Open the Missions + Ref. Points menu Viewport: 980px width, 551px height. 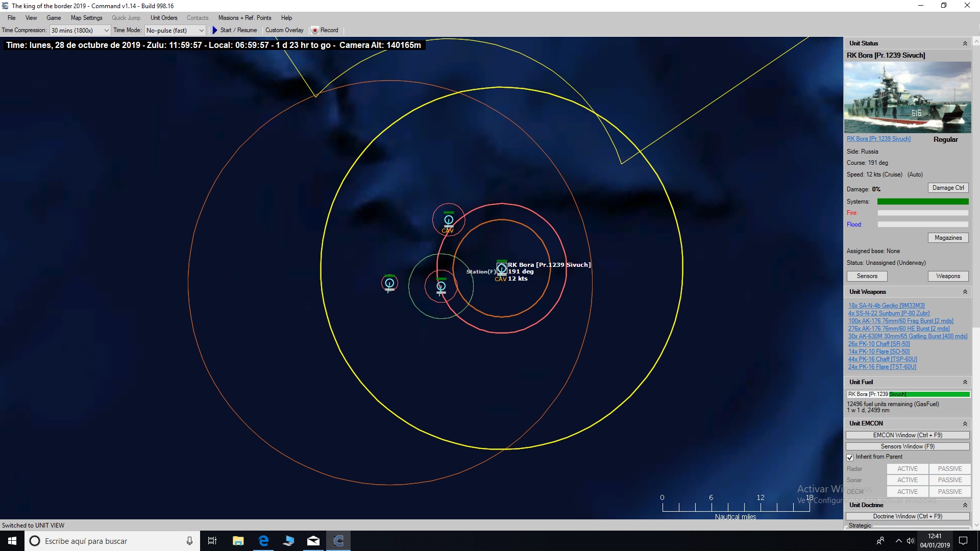[x=245, y=17]
